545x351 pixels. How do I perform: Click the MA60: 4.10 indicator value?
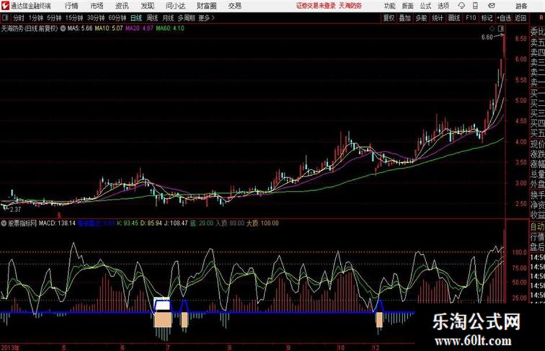click(170, 28)
